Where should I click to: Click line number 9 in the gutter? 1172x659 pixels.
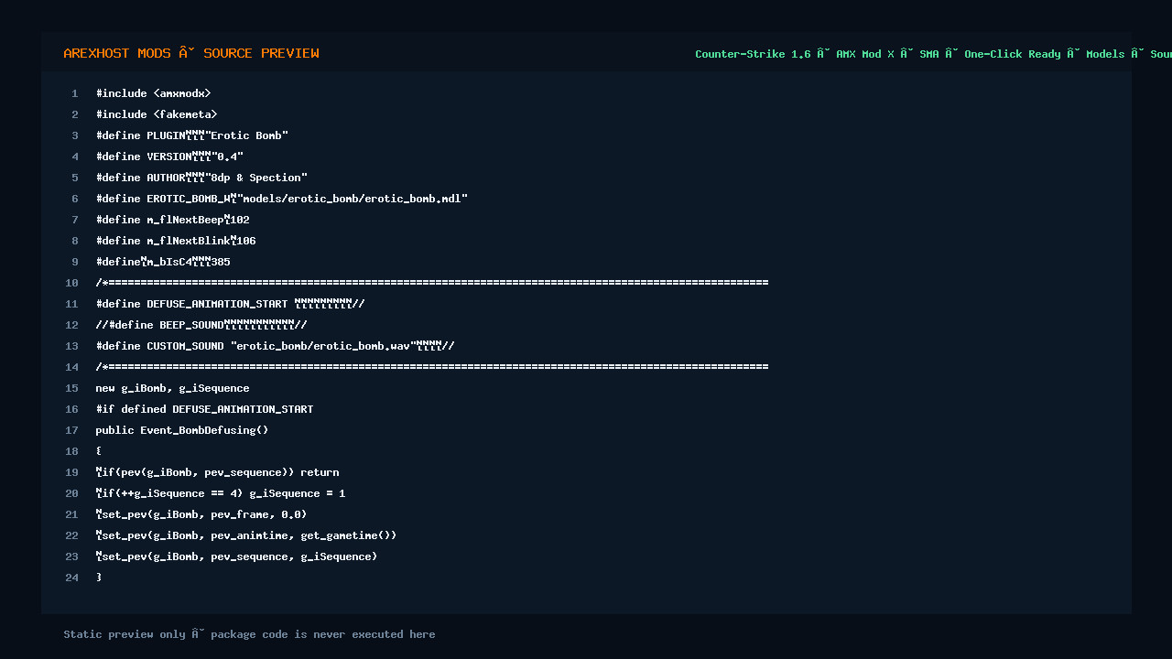(x=75, y=262)
